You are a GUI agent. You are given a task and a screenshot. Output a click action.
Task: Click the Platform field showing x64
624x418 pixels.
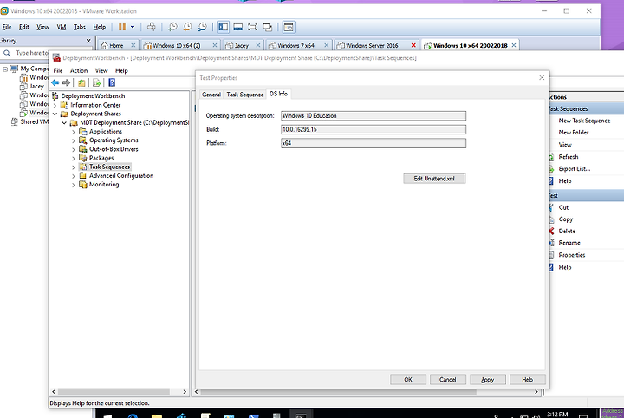click(x=374, y=143)
